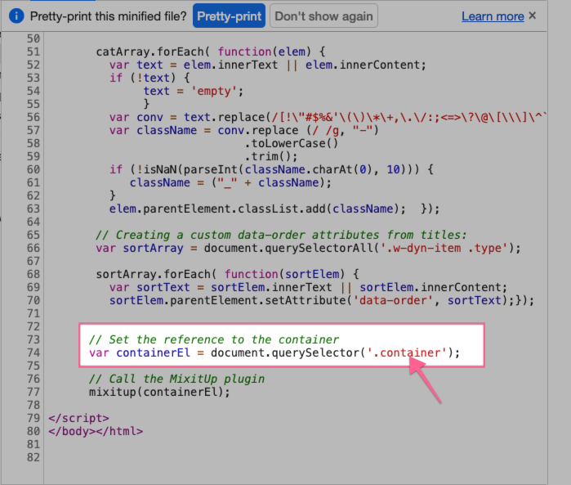Click 'sortElem.innerText' on line 69

point(271,287)
